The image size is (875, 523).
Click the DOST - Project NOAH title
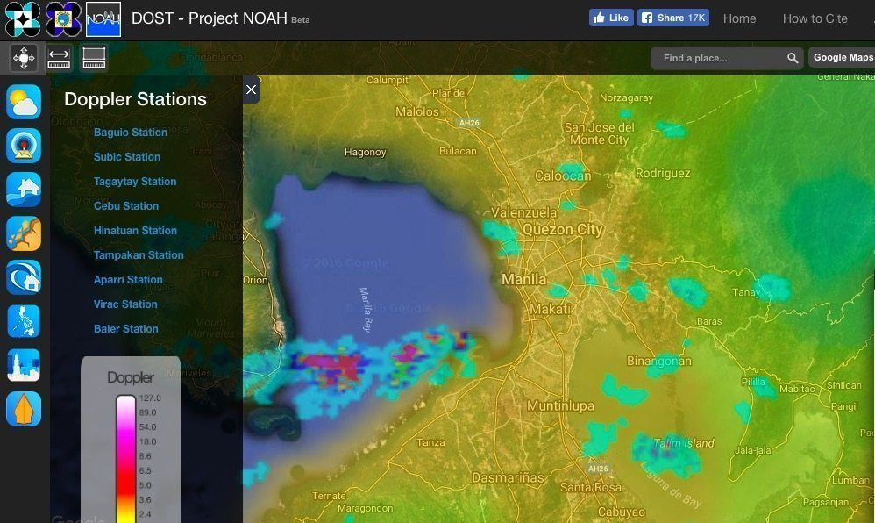[x=210, y=18]
